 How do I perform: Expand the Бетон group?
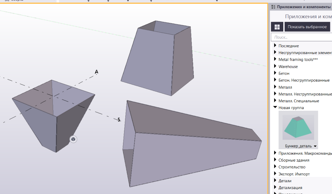[275, 73]
